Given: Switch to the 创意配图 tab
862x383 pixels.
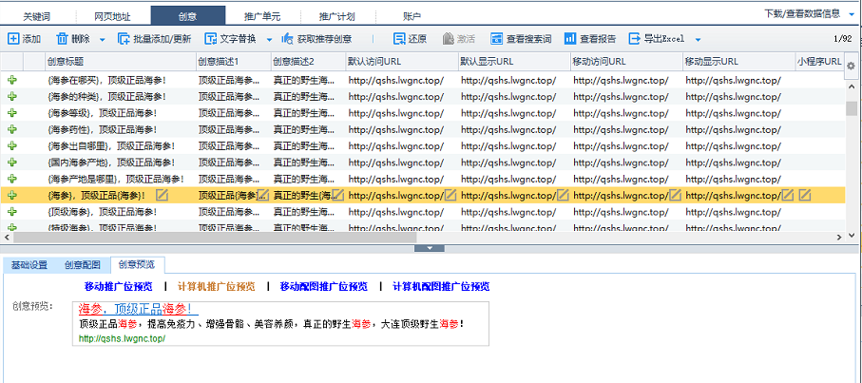Looking at the screenshot, I should pos(83,265).
